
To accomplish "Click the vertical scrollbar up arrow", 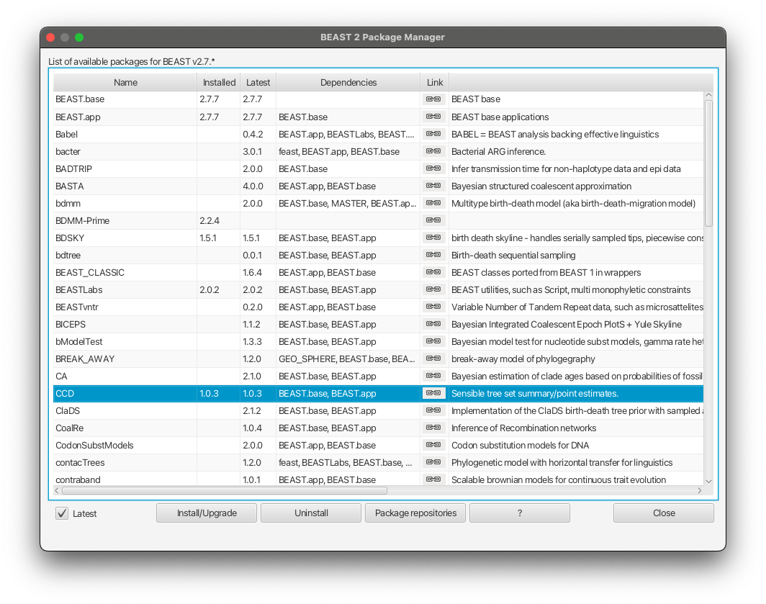I will [x=709, y=95].
